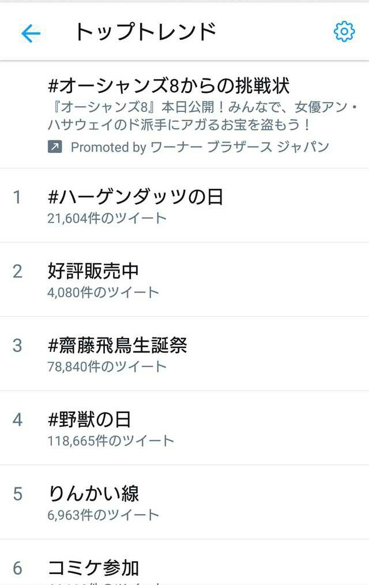Open trend #齋藤飛鳥生誕祭
Image resolution: width=369 pixels, height=585 pixels.
tap(118, 346)
